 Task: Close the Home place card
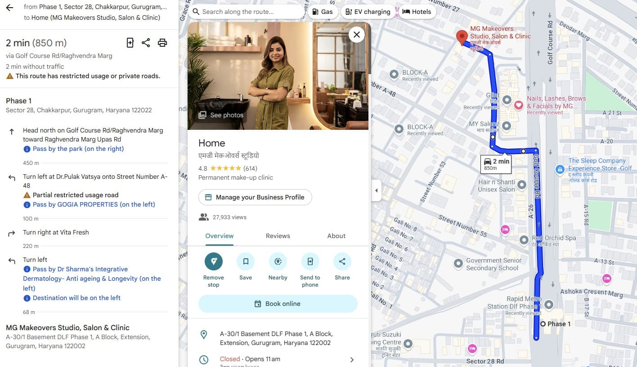point(357,34)
